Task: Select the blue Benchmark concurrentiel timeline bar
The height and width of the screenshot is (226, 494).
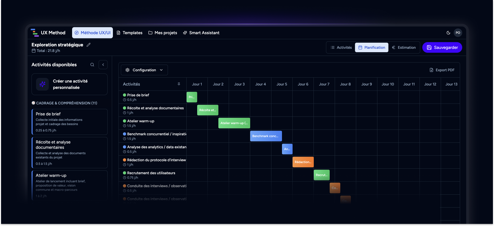Action: click(266, 136)
